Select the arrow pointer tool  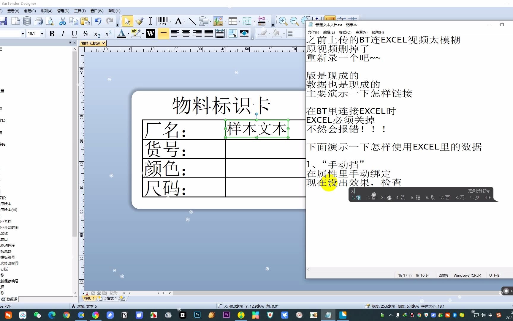127,21
